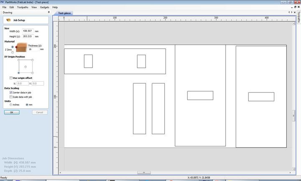Click vertical scrollbar down arrow
This screenshot has height=181, width=301.
294,169
